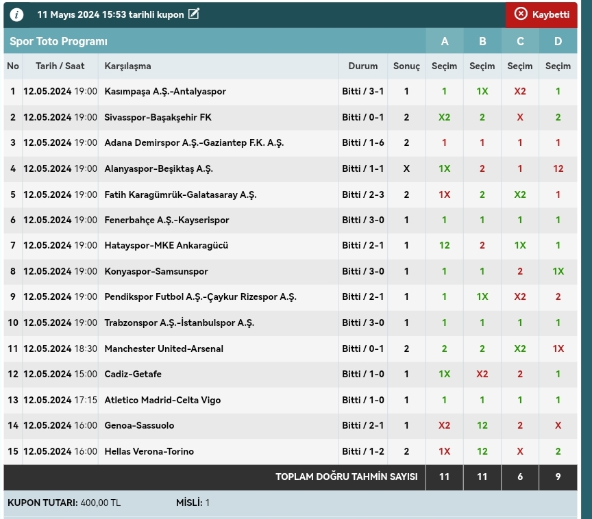
Task: Open Manchester United-Arsenal match row
Action: click(164, 349)
